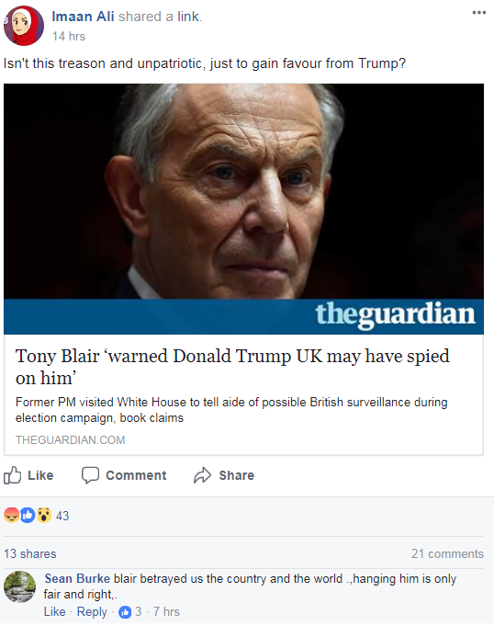Click the Comment speech bubble icon
The width and height of the screenshot is (494, 626).
90,475
